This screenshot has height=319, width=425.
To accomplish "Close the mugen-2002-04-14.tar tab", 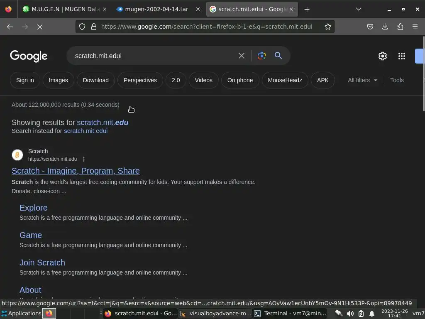I will [x=198, y=9].
